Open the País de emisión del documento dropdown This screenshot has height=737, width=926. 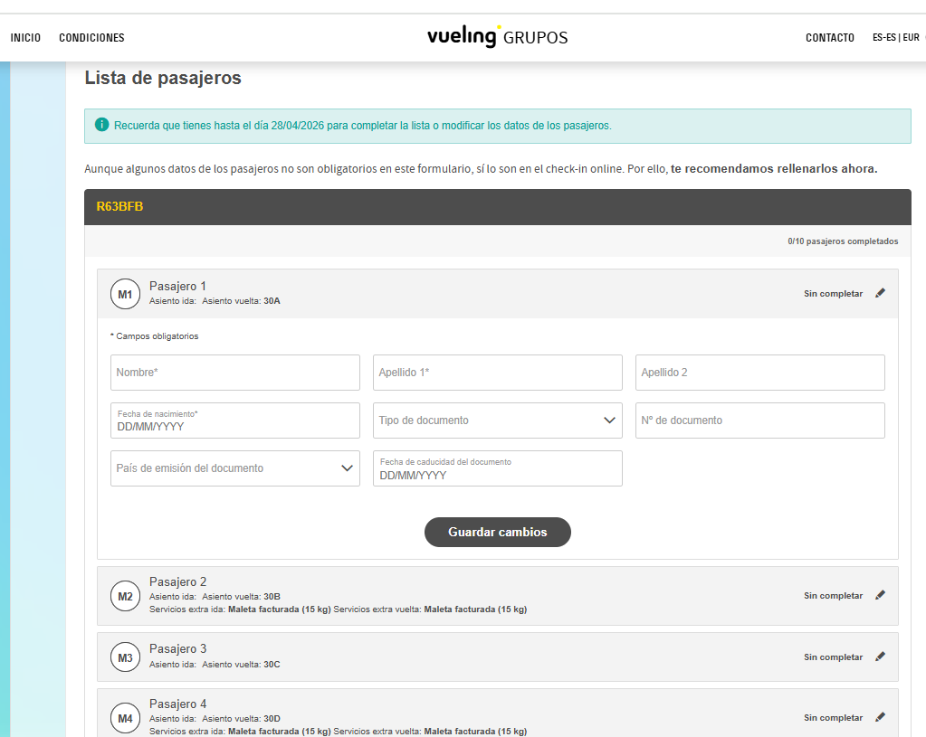coord(234,468)
